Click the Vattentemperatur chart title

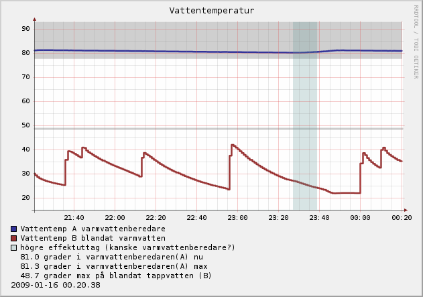211,11
